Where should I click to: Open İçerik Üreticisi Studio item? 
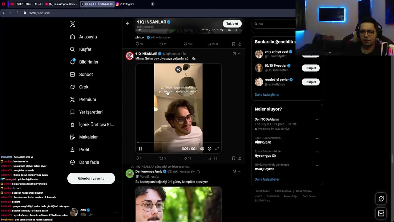pos(92,125)
